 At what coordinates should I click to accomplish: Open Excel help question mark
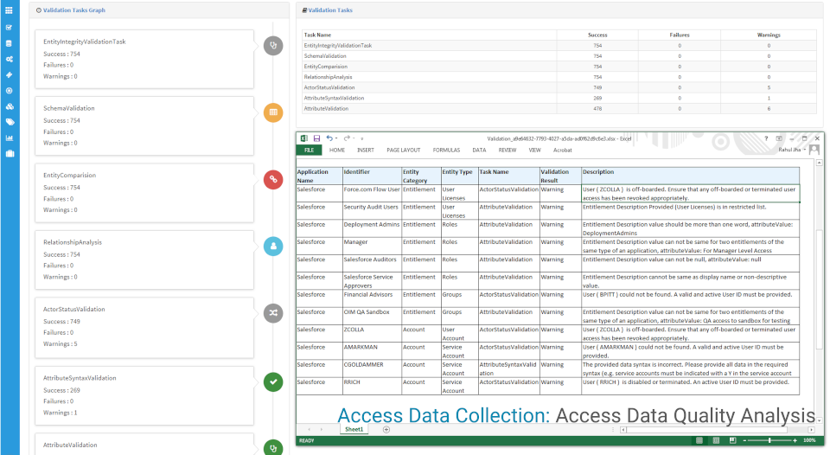tap(765, 138)
